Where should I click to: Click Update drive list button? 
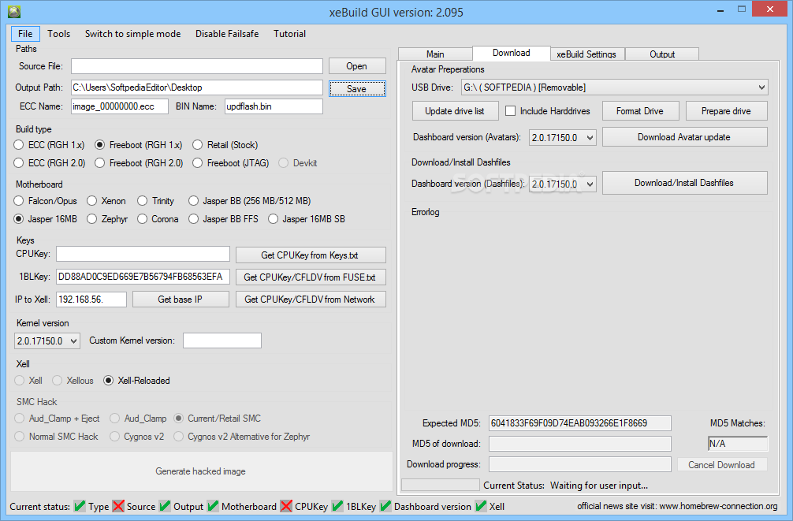tap(455, 111)
